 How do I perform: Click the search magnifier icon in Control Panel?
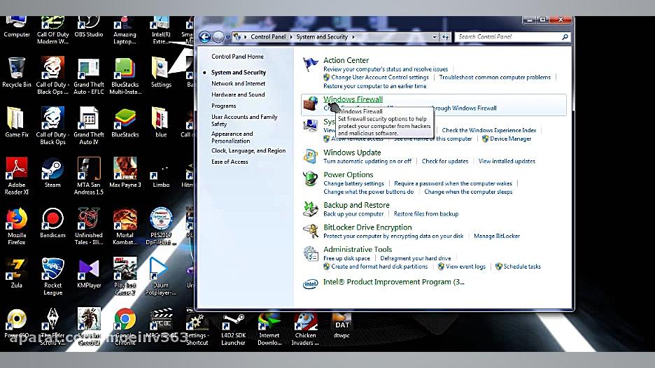(x=565, y=37)
